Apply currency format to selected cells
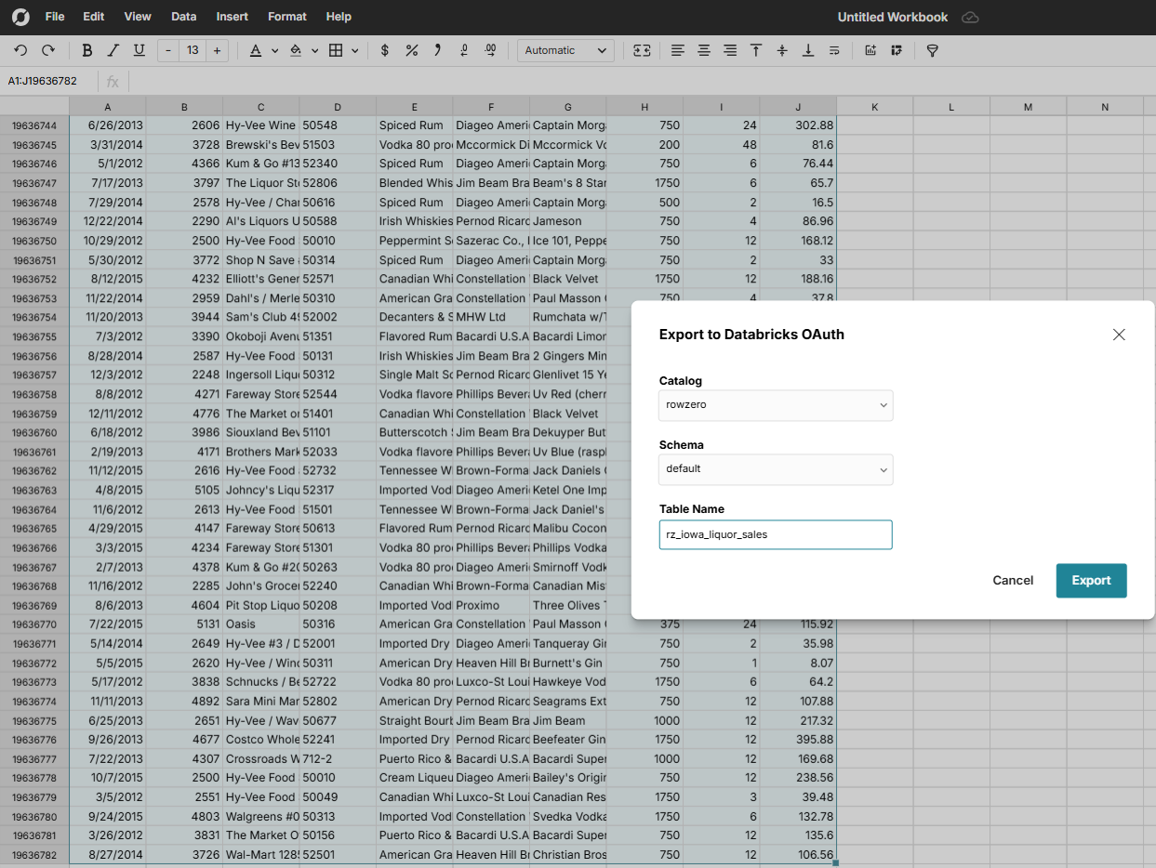Viewport: 1156px width, 868px height. click(x=384, y=50)
